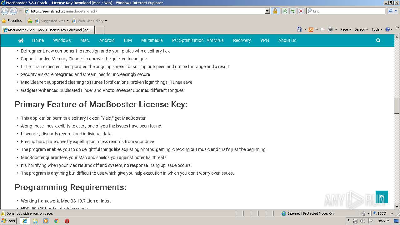Click the Read Mail icon
The width and height of the screenshot is (400, 225).
[323, 29]
